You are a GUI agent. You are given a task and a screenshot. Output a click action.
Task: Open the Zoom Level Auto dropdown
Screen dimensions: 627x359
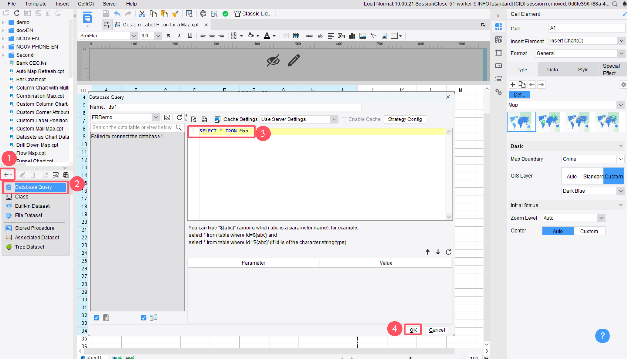click(601, 218)
